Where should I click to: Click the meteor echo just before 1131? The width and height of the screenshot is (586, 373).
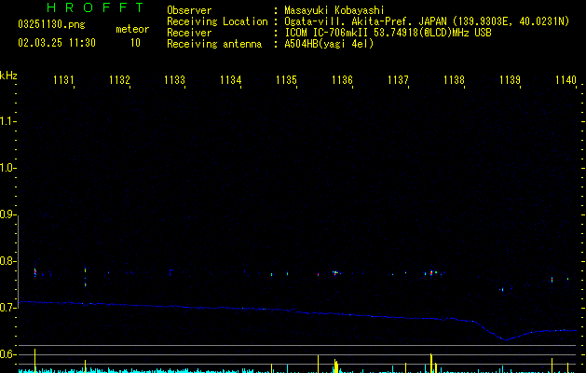point(35,272)
